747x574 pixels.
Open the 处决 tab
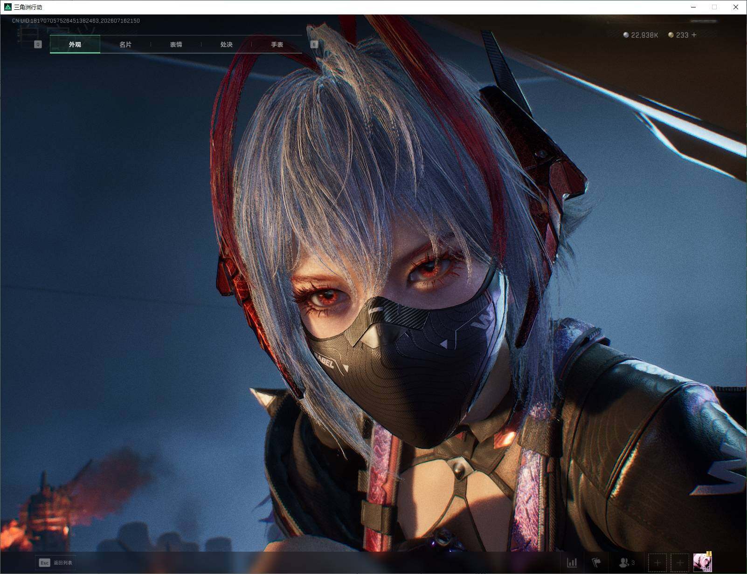point(226,44)
